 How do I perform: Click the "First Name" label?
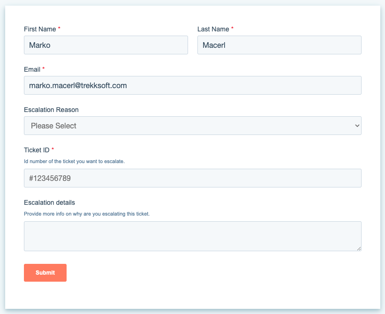point(40,29)
